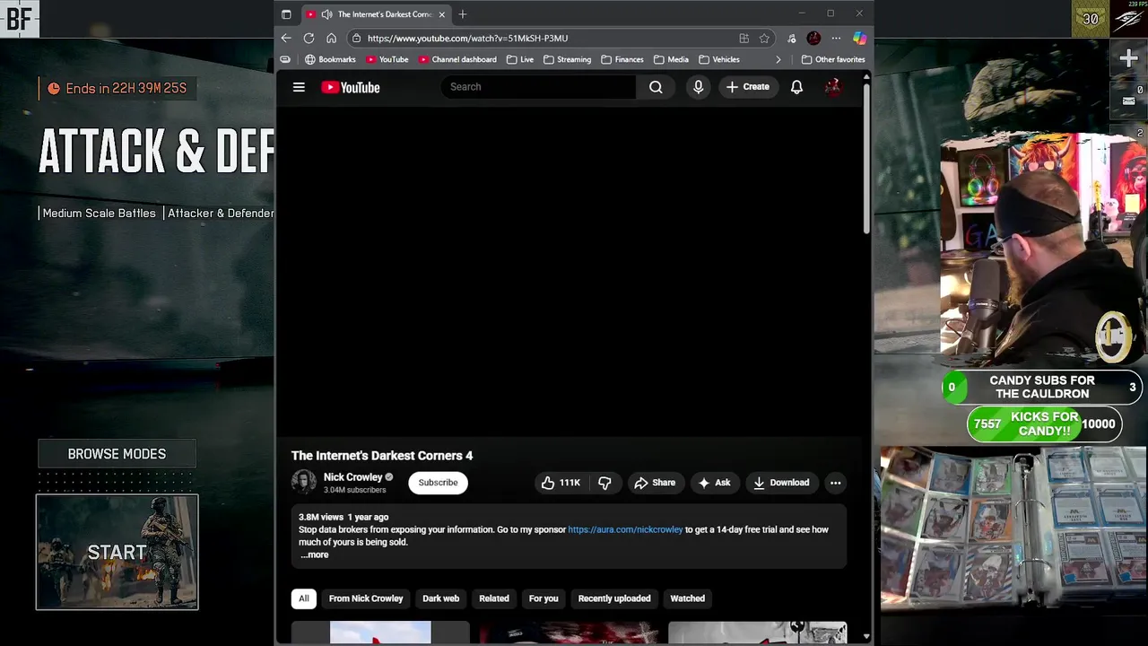Open the aura.com/nickcrowley sponsor link
This screenshot has height=646, width=1148.
coord(625,529)
